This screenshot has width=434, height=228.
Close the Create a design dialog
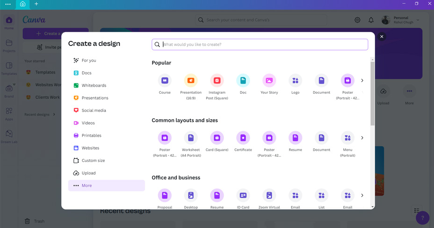tap(382, 37)
